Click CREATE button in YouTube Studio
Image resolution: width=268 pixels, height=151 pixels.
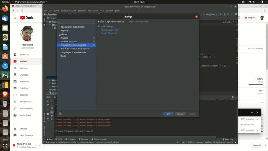[250, 18]
